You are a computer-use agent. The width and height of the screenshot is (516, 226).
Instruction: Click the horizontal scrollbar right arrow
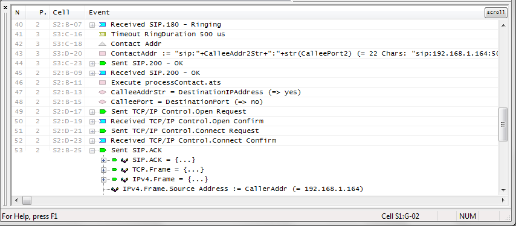(x=503, y=200)
